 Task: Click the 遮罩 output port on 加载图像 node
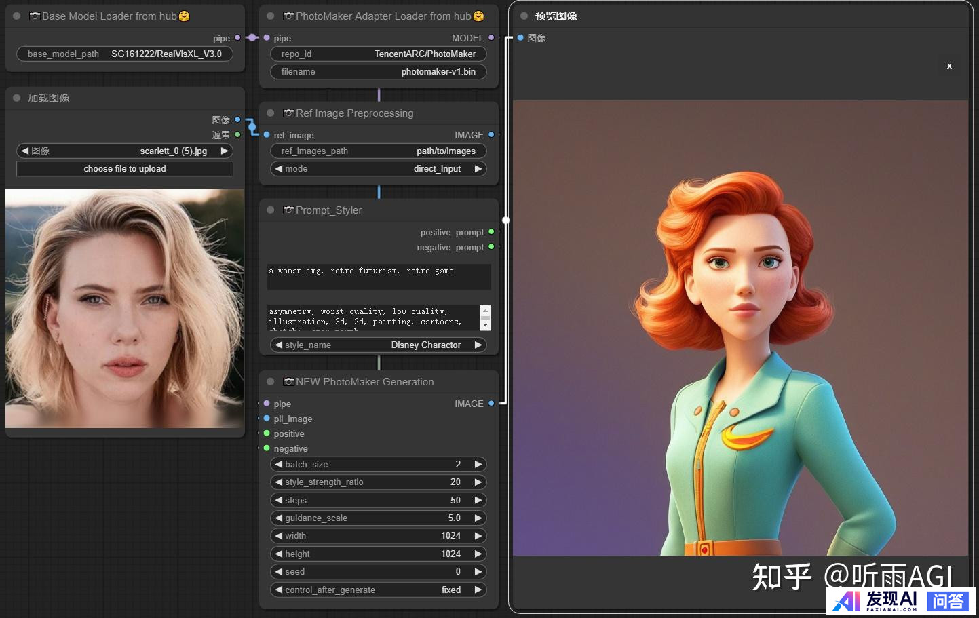237,135
